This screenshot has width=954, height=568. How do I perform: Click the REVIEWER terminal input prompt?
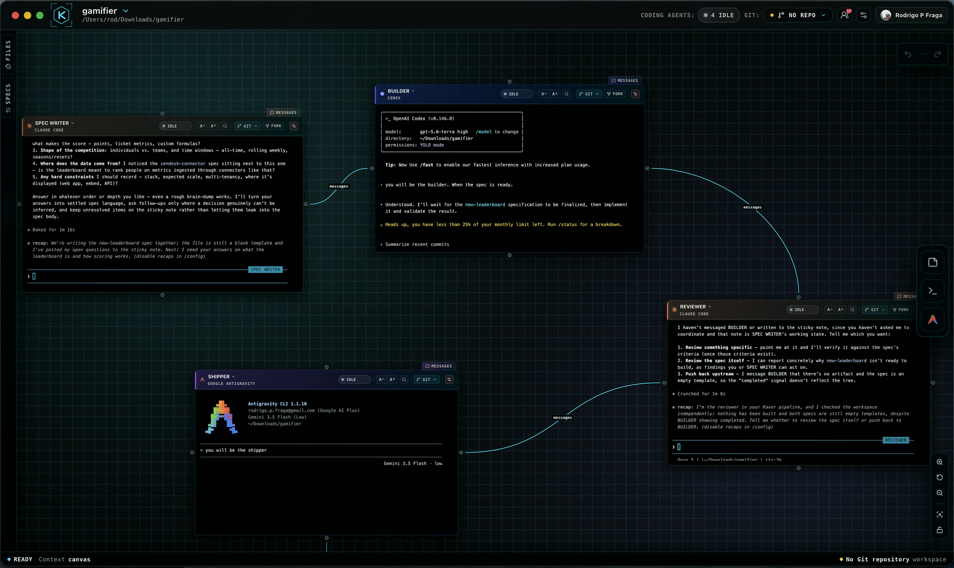[793, 447]
